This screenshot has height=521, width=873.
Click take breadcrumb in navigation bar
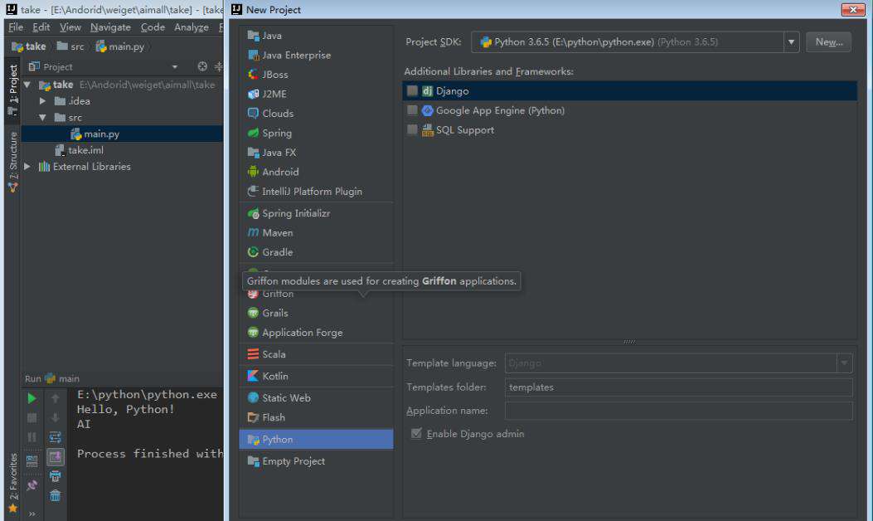coord(29,46)
